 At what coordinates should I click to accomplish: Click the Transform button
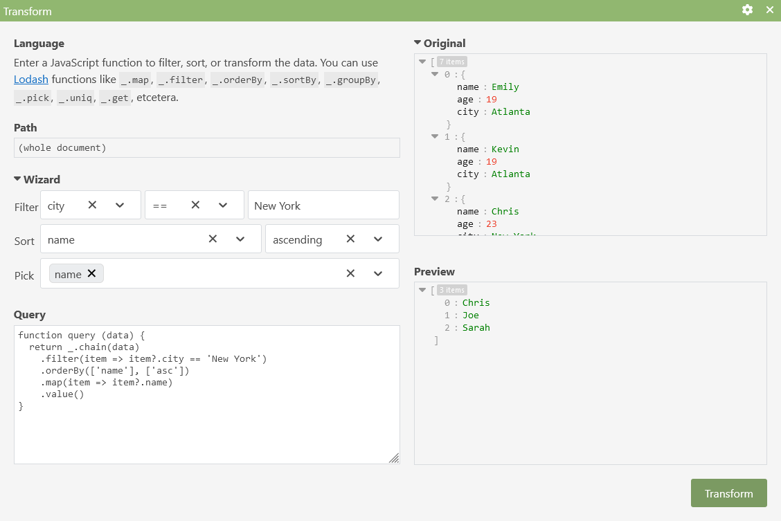coord(728,493)
